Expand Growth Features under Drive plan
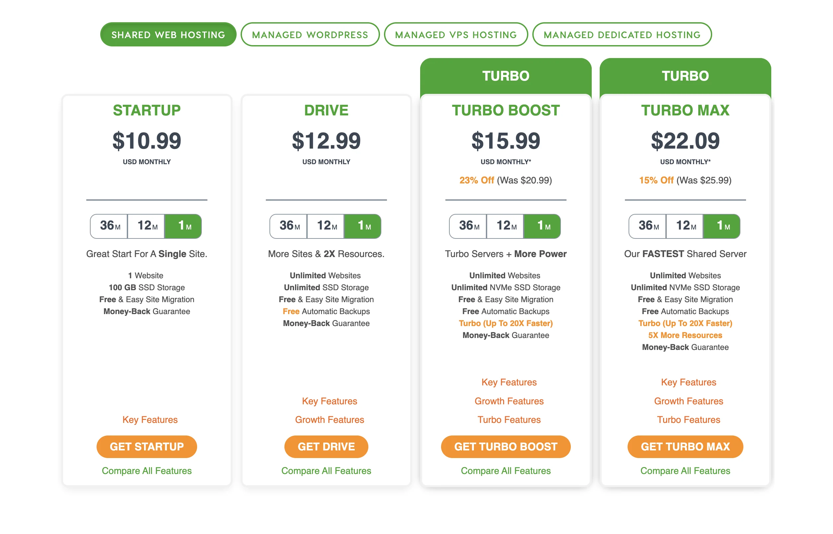Image resolution: width=833 pixels, height=534 pixels. 330,420
